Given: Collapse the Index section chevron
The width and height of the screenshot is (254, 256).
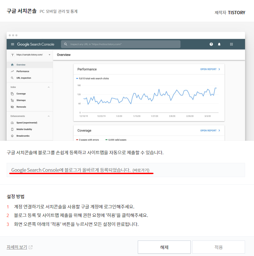Looking at the screenshot, I should (49, 87).
